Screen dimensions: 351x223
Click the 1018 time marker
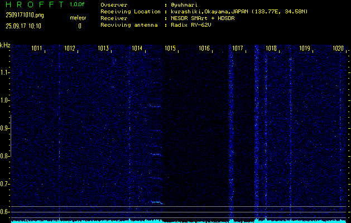(x=271, y=48)
